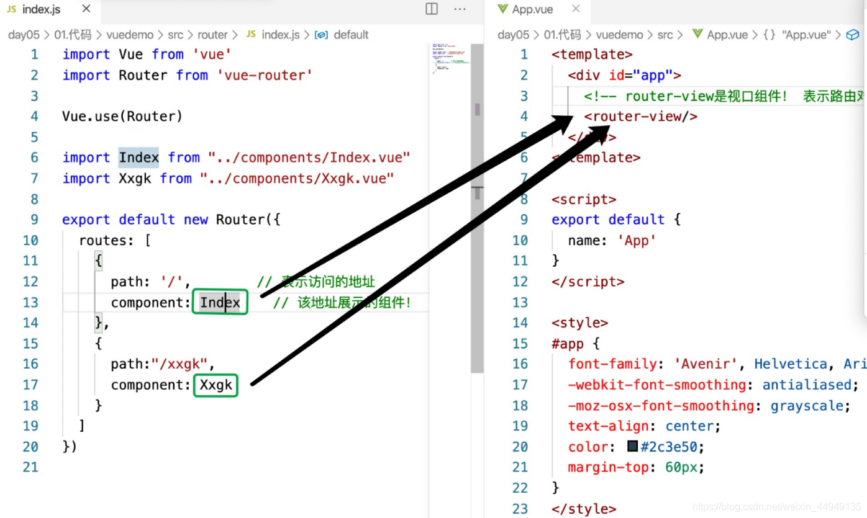Click line number 23 in App.vue
Image resolution: width=867 pixels, height=518 pixels.
pyautogui.click(x=520, y=509)
